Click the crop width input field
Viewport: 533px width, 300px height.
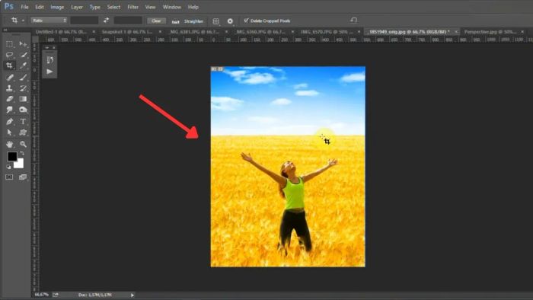pyautogui.click(x=85, y=21)
